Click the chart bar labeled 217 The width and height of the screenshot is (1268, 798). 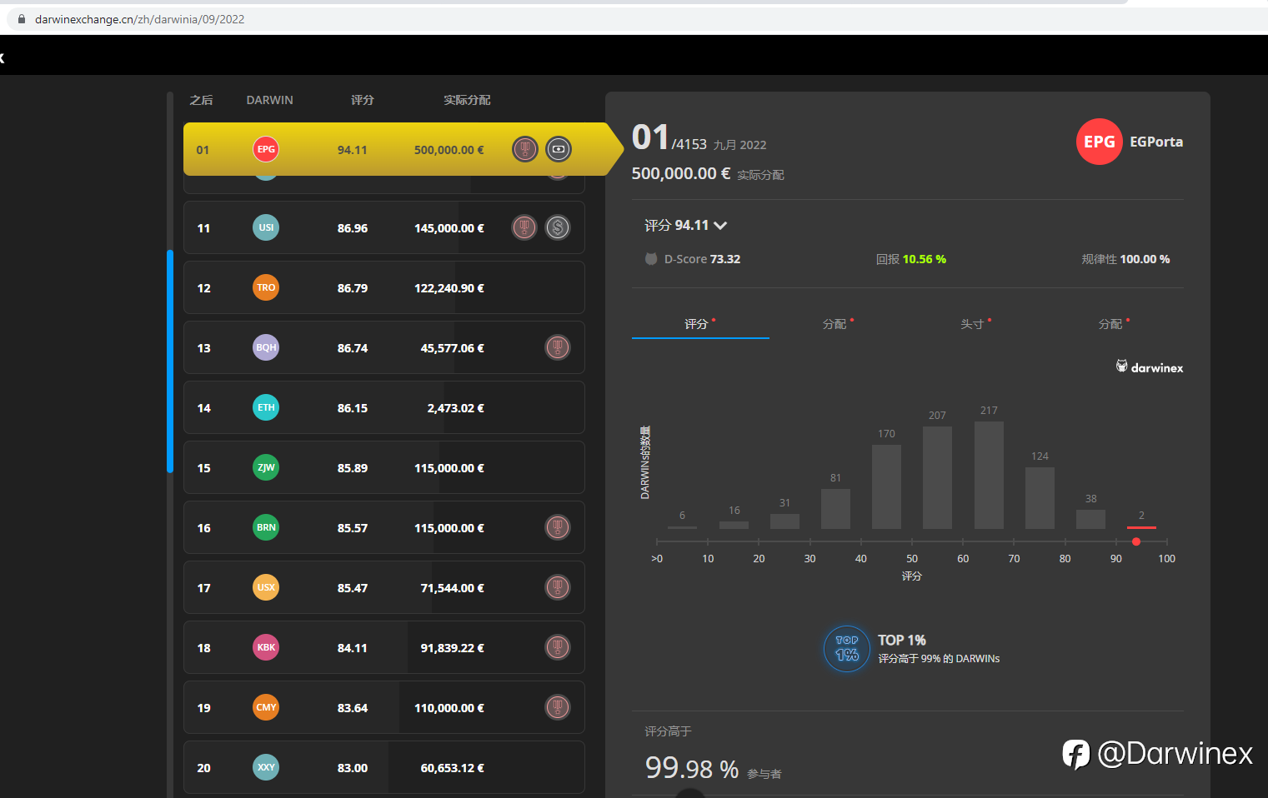989,475
